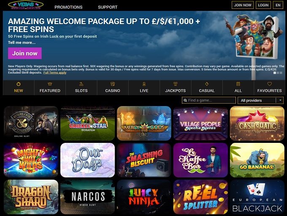Select the first banner carousel dot
The image size is (287, 216).
coord(275,73)
